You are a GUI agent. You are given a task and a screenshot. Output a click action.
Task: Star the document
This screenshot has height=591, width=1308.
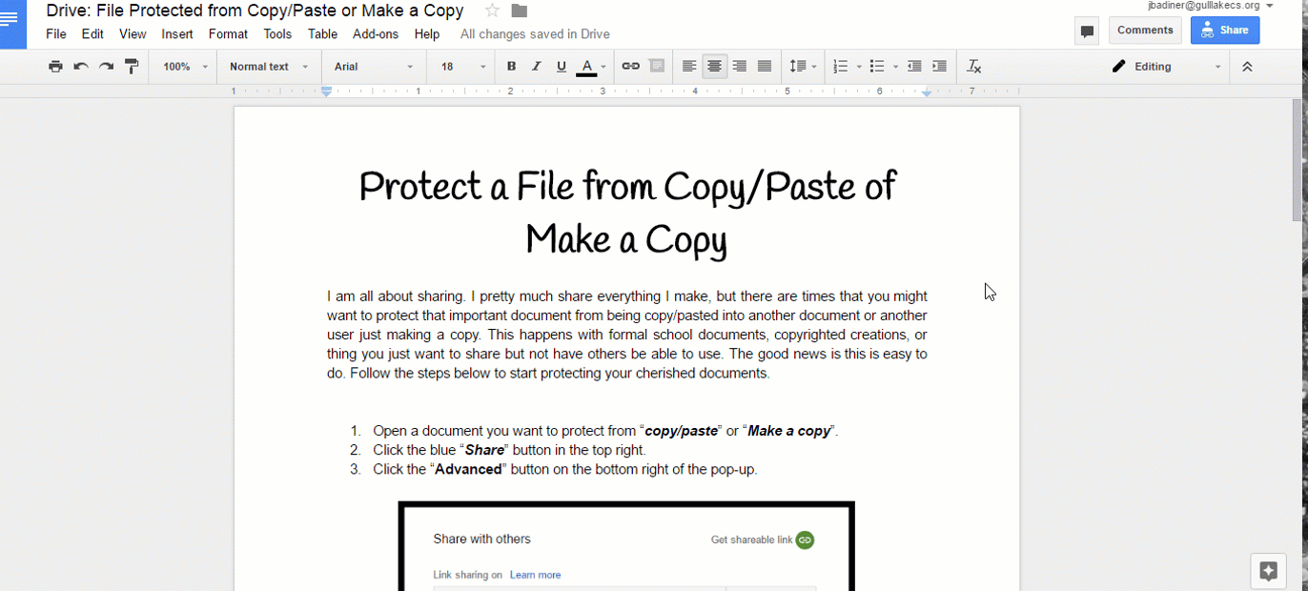coord(492,10)
